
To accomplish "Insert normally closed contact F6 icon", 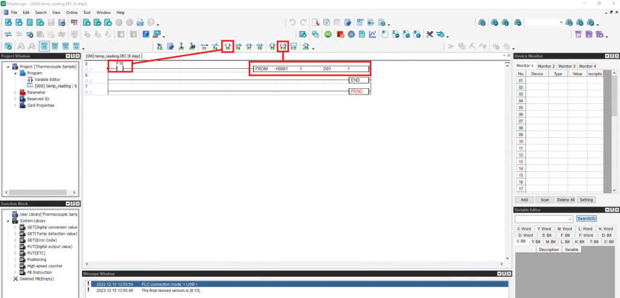I will (239, 46).
